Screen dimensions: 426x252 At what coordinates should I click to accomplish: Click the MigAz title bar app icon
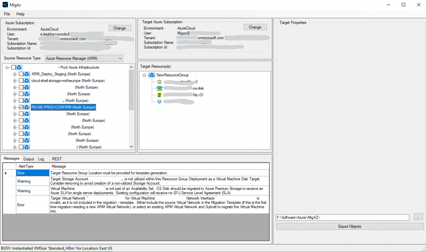pyautogui.click(x=5, y=5)
